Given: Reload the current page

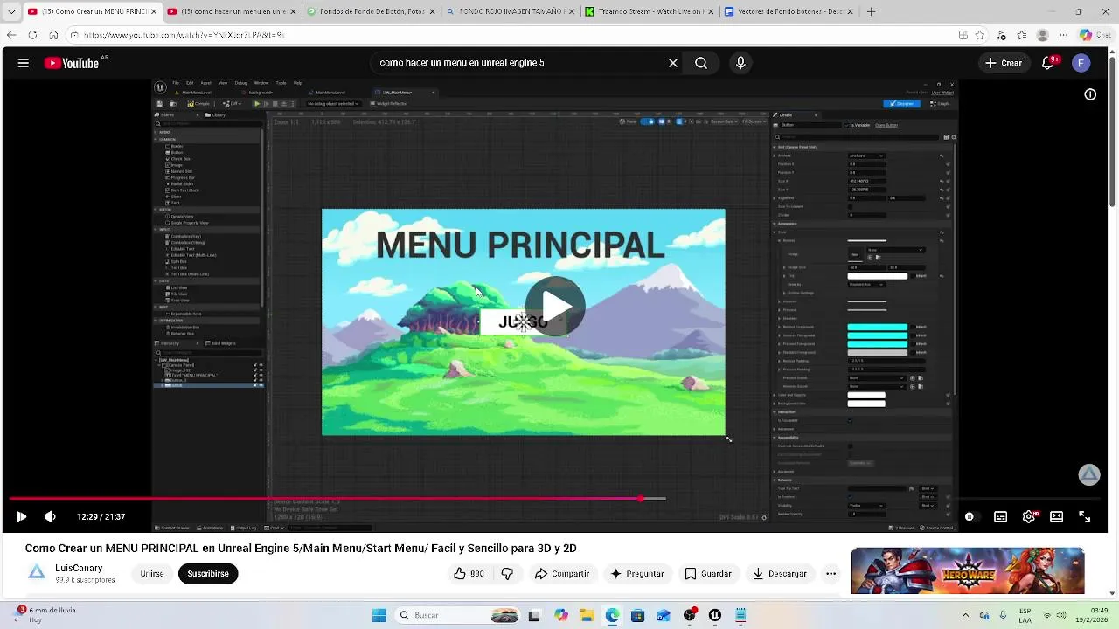Looking at the screenshot, I should (32, 35).
